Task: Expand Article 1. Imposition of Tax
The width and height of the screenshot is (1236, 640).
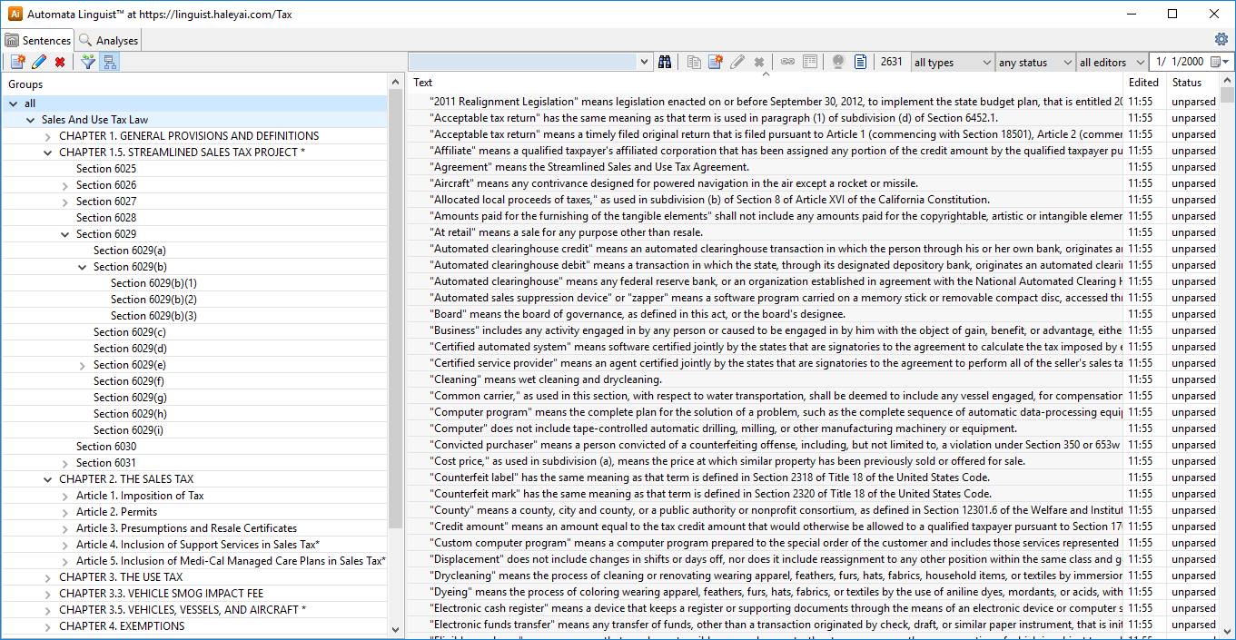Action: pyautogui.click(x=65, y=496)
